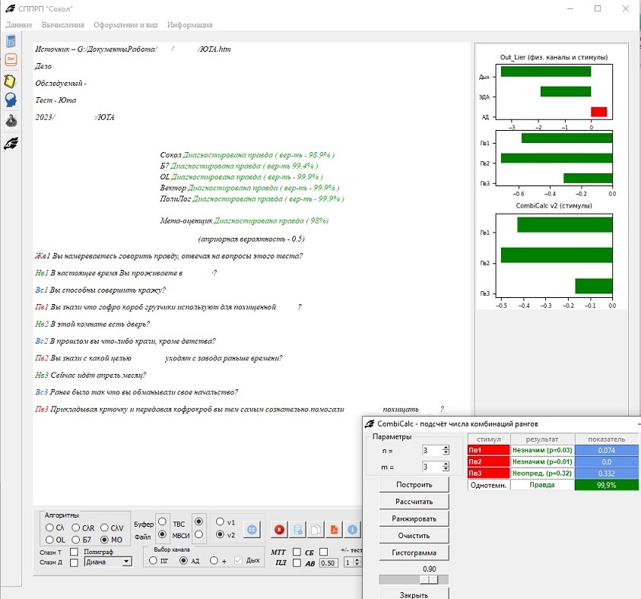Click the blue info icon in toolbar
Viewport: 641px width, 599px height.
(352, 530)
